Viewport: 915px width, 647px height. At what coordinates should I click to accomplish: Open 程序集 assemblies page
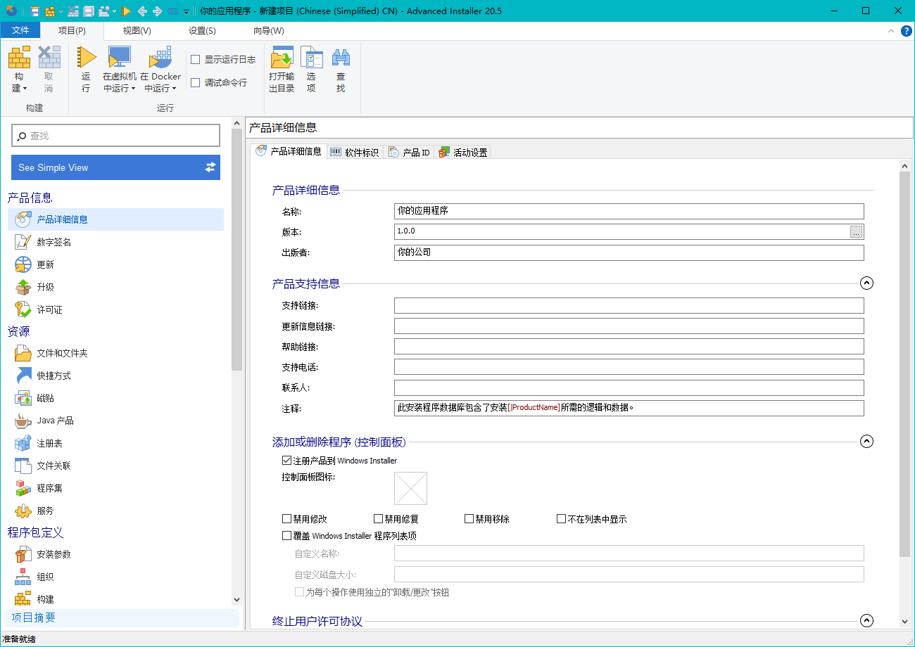pyautogui.click(x=115, y=488)
